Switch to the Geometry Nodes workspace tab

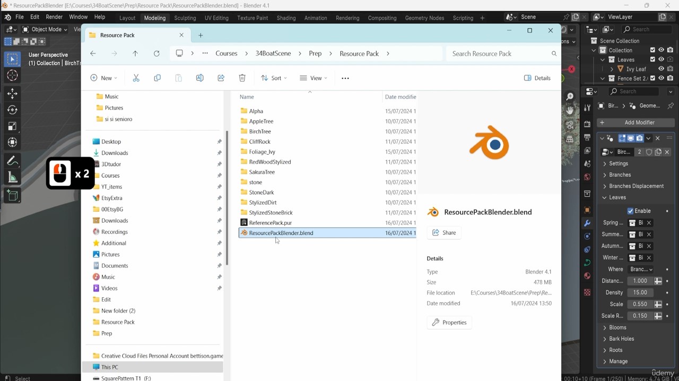[424, 18]
